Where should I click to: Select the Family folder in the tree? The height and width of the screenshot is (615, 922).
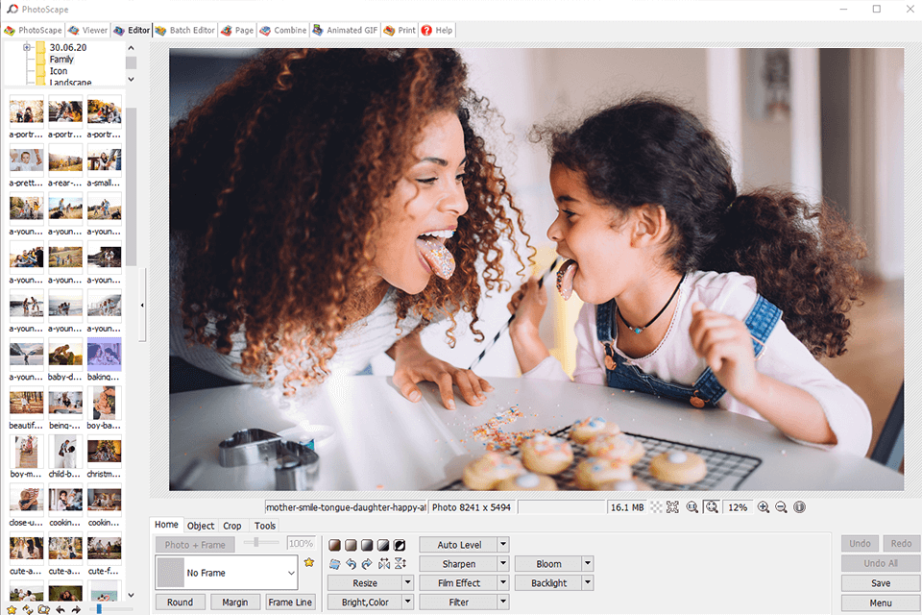coord(61,60)
